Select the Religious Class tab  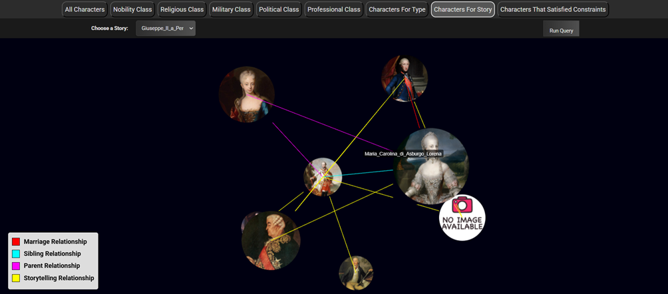pyautogui.click(x=182, y=9)
